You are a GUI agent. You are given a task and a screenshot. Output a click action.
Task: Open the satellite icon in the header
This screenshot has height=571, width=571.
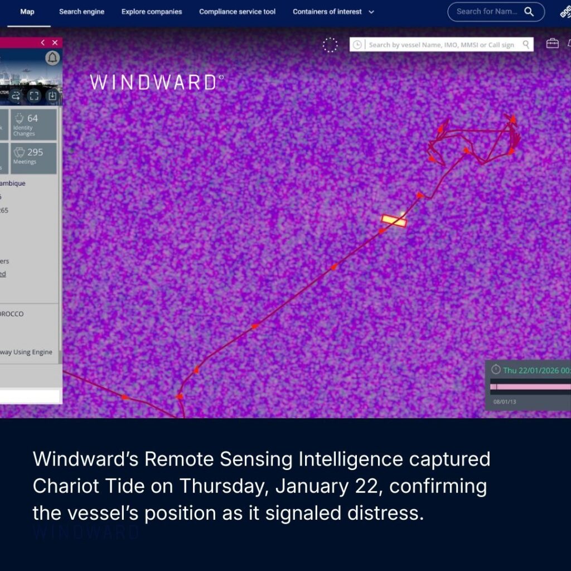[x=565, y=12]
